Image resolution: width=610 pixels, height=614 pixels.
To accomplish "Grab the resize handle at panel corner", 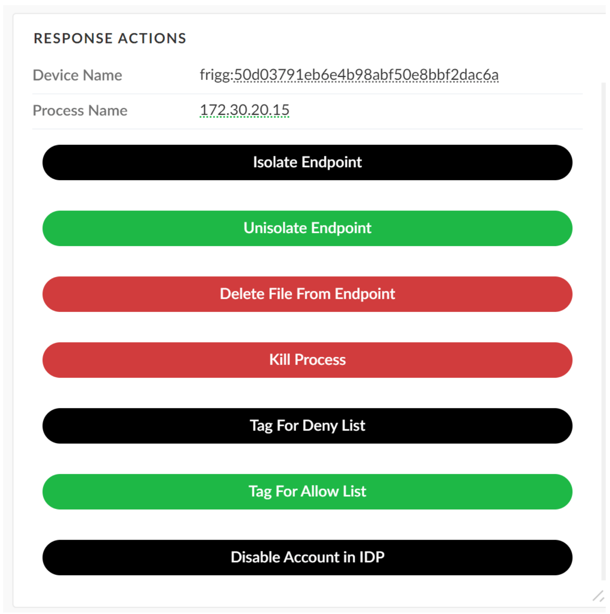I will click(598, 596).
